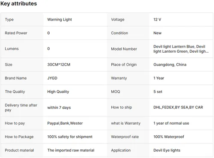The height and width of the screenshot is (158, 214).
Task: Click DHL,FEDEX,BY SEA,BY CAR shipping value
Action: 178,107
